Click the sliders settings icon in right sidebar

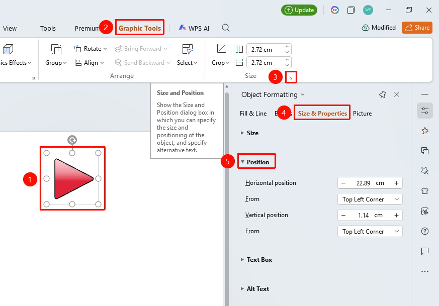click(x=425, y=111)
